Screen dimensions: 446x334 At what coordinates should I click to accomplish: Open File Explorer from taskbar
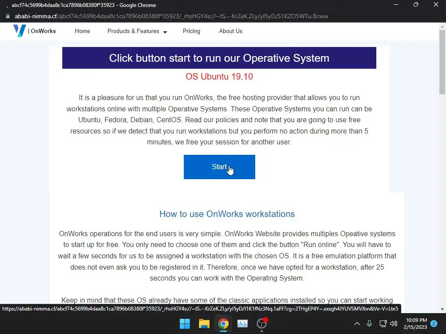pyautogui.click(x=204, y=324)
